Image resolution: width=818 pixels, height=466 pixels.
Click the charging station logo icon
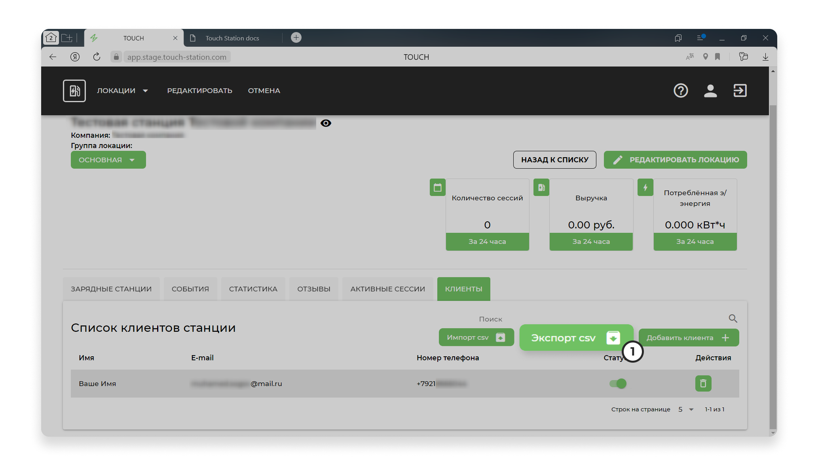point(74,91)
